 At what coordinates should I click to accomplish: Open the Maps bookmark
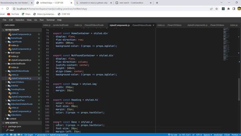(26, 14)
